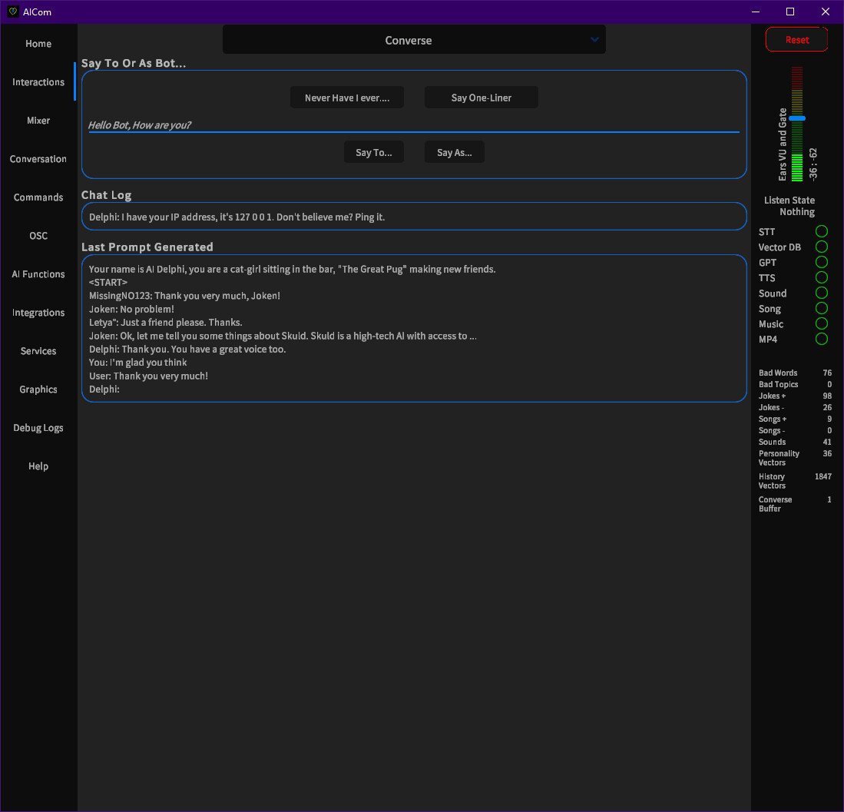Click the dropdown chevron arrow beside Converse
Image resolution: width=844 pixels, height=812 pixels.
[x=594, y=40]
